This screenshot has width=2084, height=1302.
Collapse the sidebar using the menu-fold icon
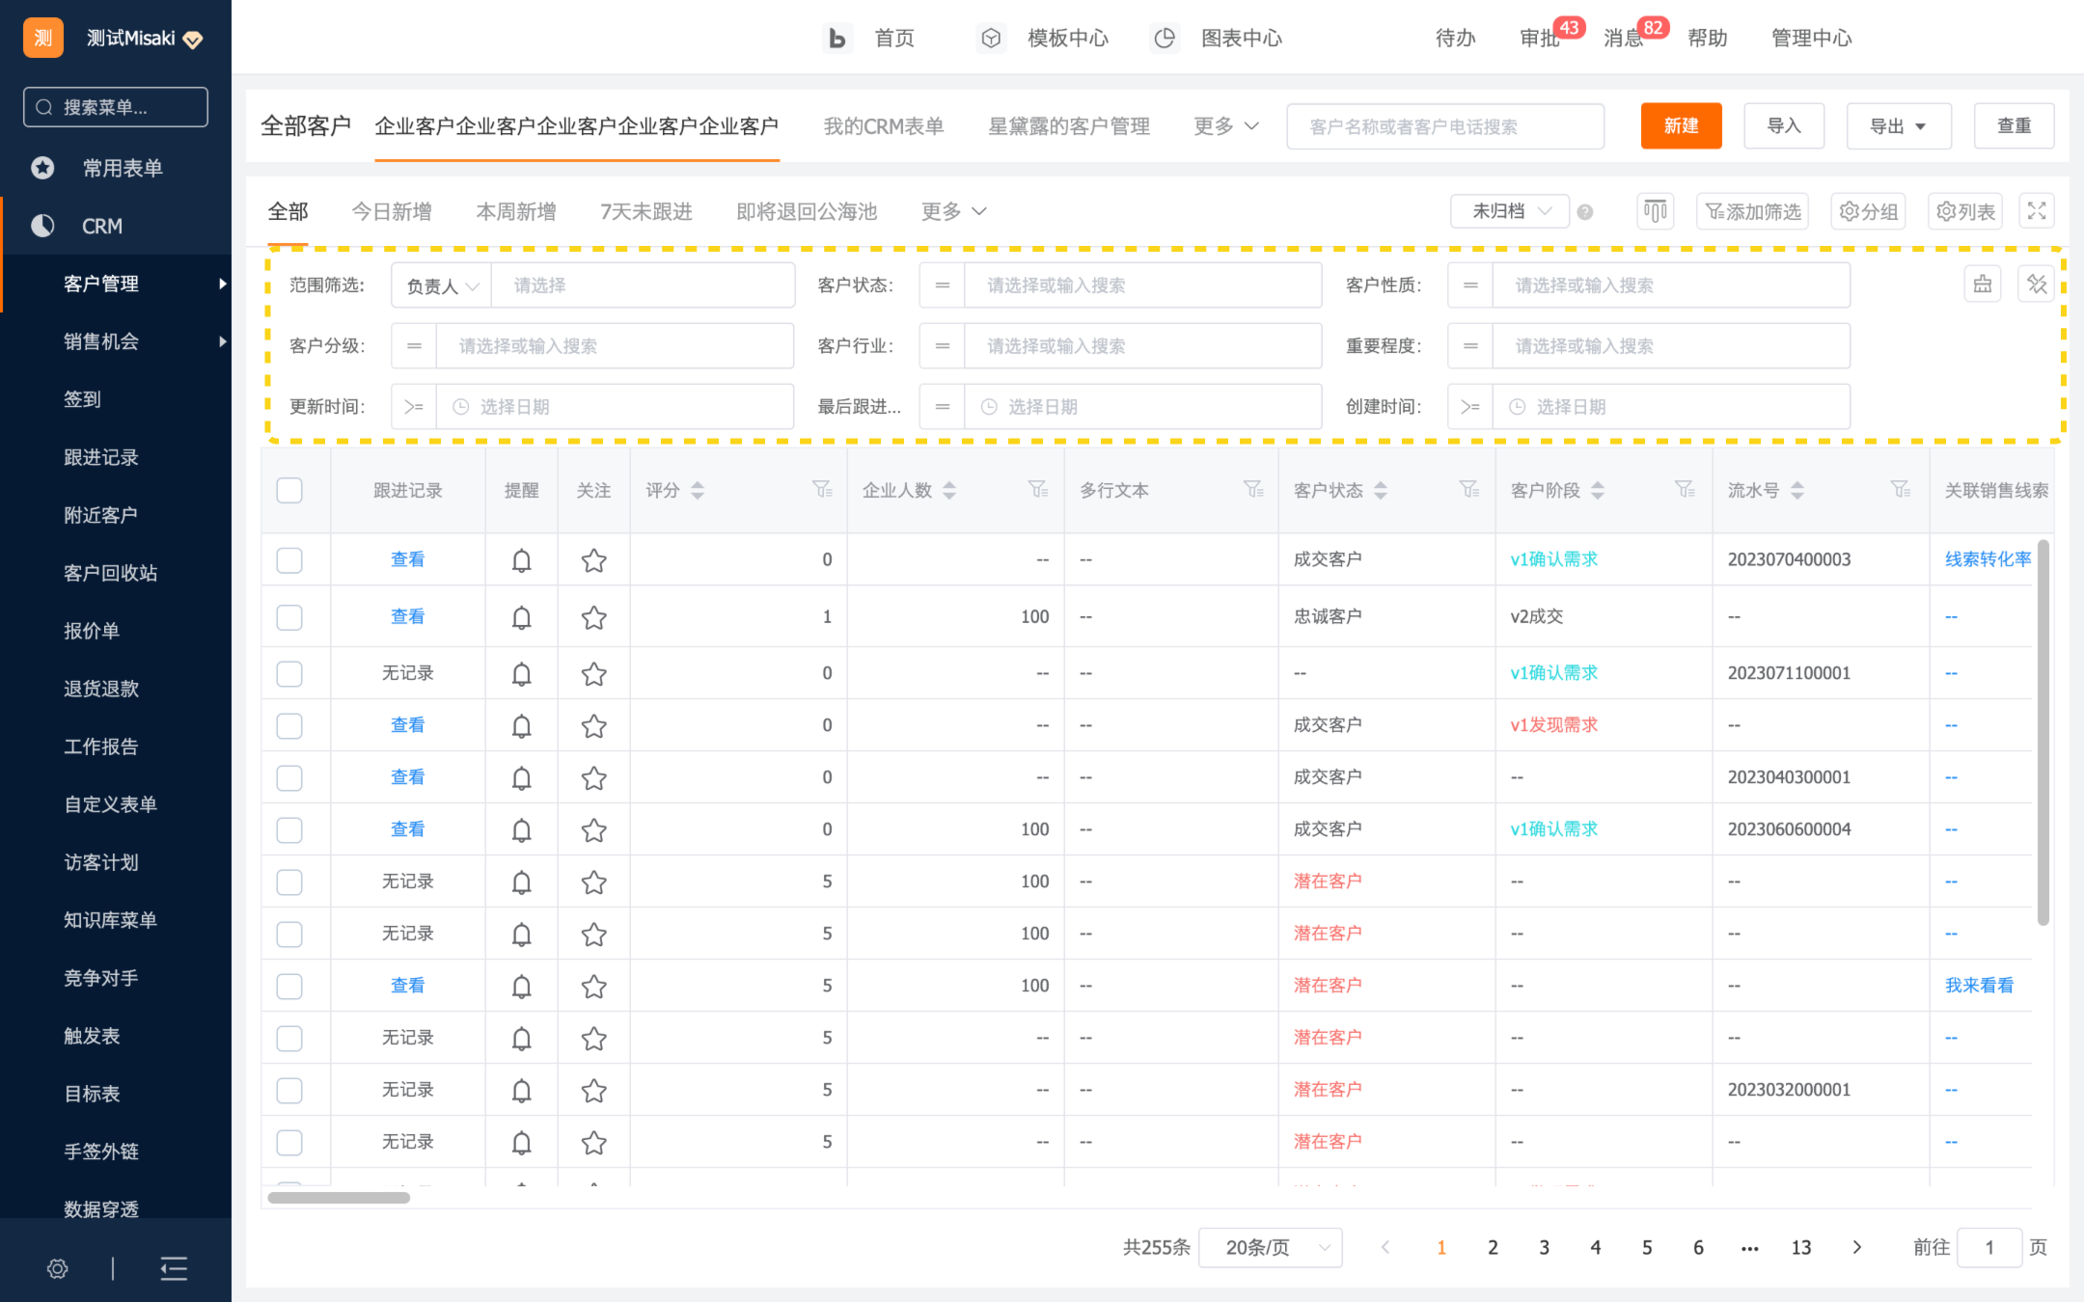point(174,1268)
